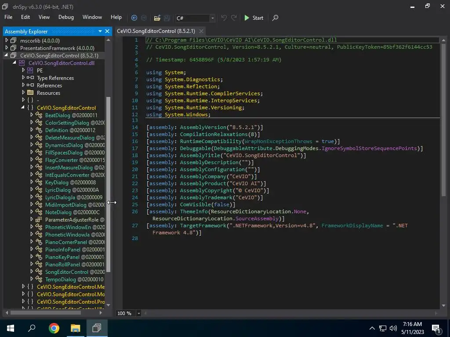Show hidden system tray icons
Viewport: 450px width, 337px height.
click(372, 328)
